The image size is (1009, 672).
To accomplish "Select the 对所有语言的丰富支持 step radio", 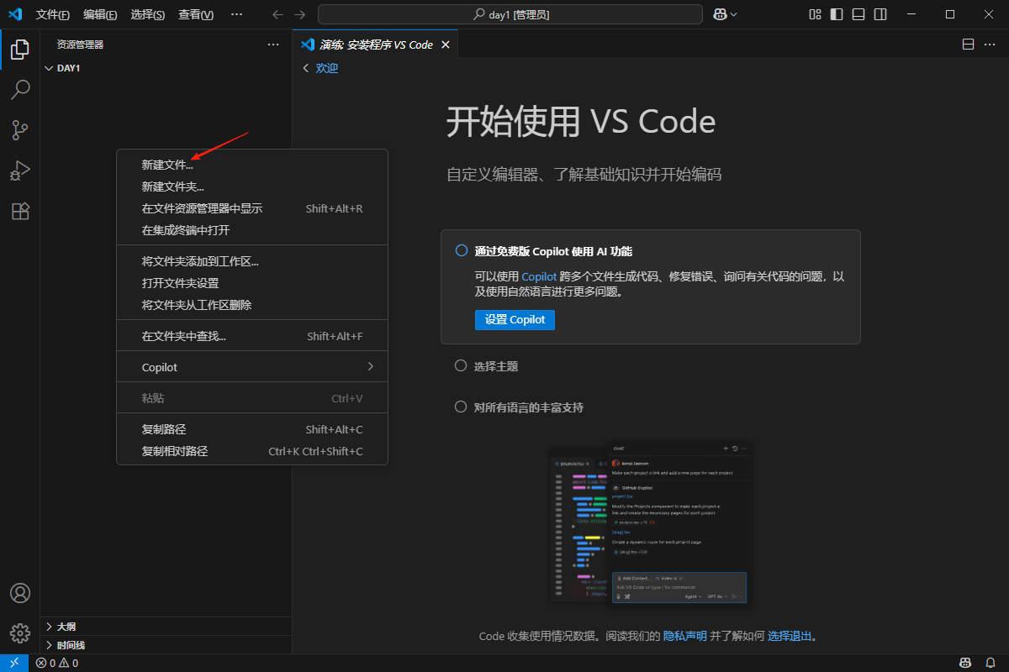I will 461,407.
